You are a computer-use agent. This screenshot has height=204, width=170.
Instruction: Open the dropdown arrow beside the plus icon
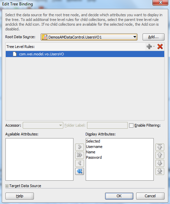(154, 47)
